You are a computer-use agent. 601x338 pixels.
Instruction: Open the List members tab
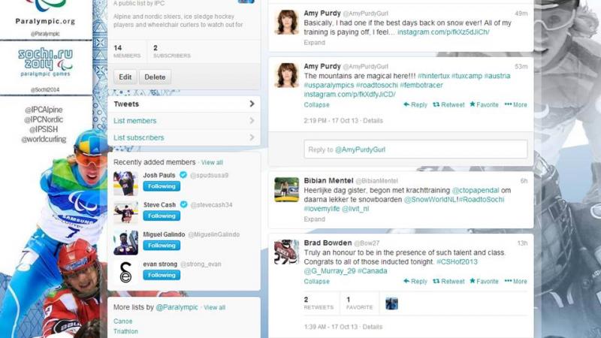pos(184,121)
